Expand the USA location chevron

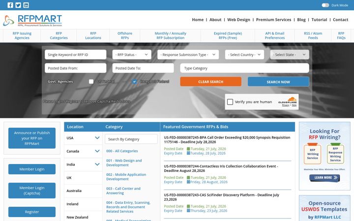(x=97, y=138)
